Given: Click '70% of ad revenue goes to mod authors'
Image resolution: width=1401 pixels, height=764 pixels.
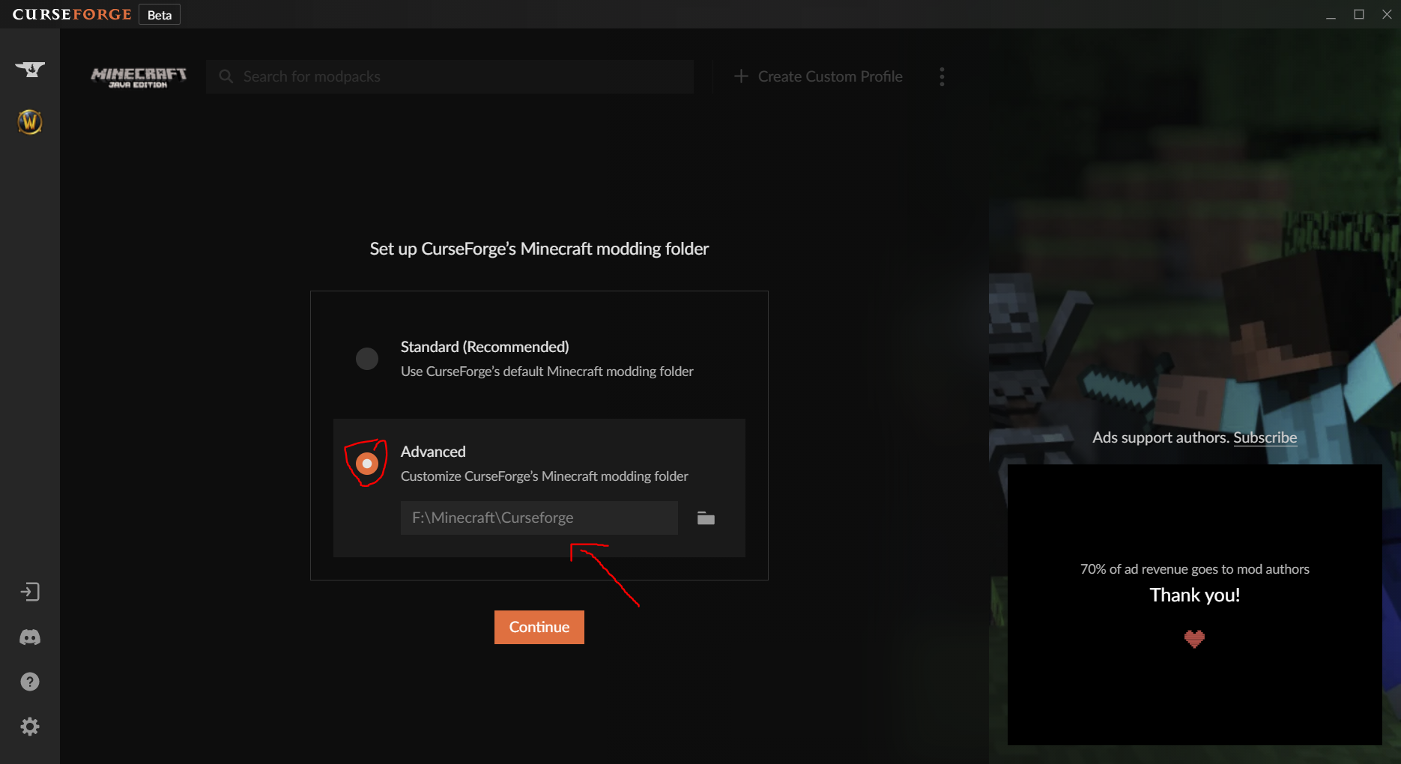Looking at the screenshot, I should coord(1195,569).
